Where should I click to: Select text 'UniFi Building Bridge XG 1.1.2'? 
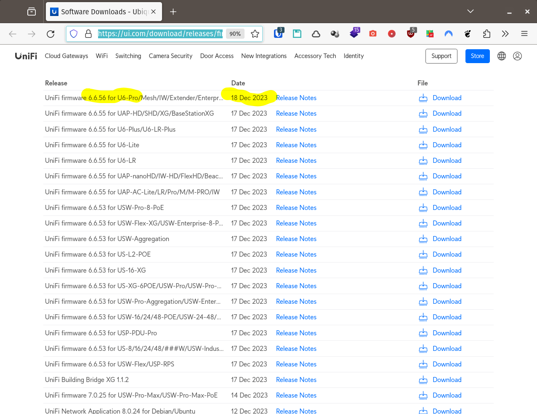(87, 380)
